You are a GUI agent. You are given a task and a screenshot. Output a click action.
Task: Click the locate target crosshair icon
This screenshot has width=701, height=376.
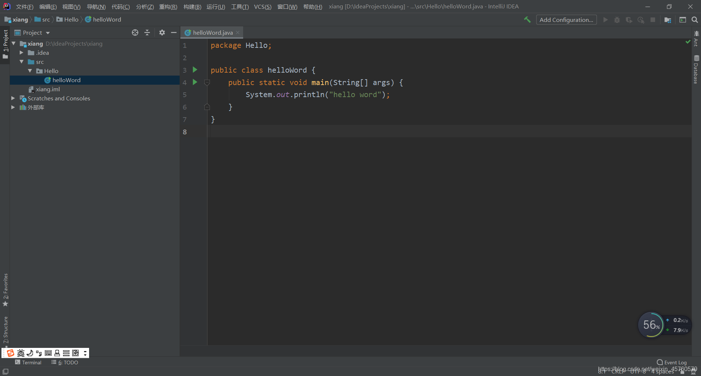(x=135, y=32)
